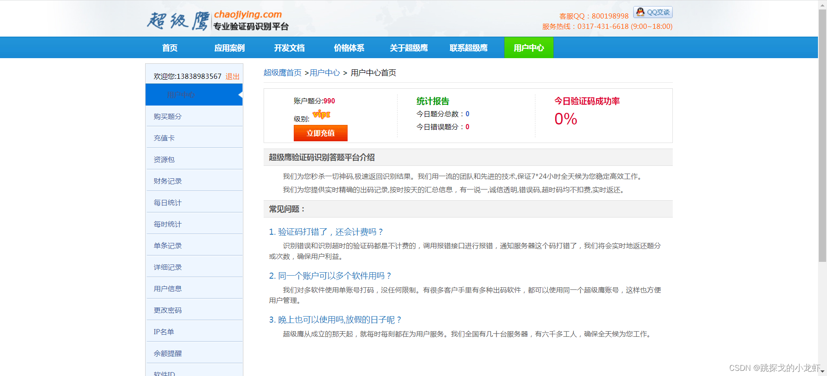Open 充值卡 in the sidebar
Viewport: 827px width, 376px height.
point(194,138)
